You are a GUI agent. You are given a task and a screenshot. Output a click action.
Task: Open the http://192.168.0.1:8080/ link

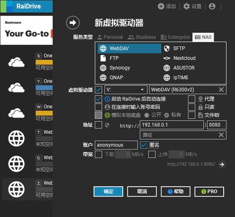(x=191, y=164)
